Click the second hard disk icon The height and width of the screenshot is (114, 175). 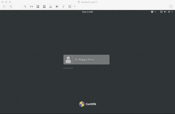(x=44, y=7)
